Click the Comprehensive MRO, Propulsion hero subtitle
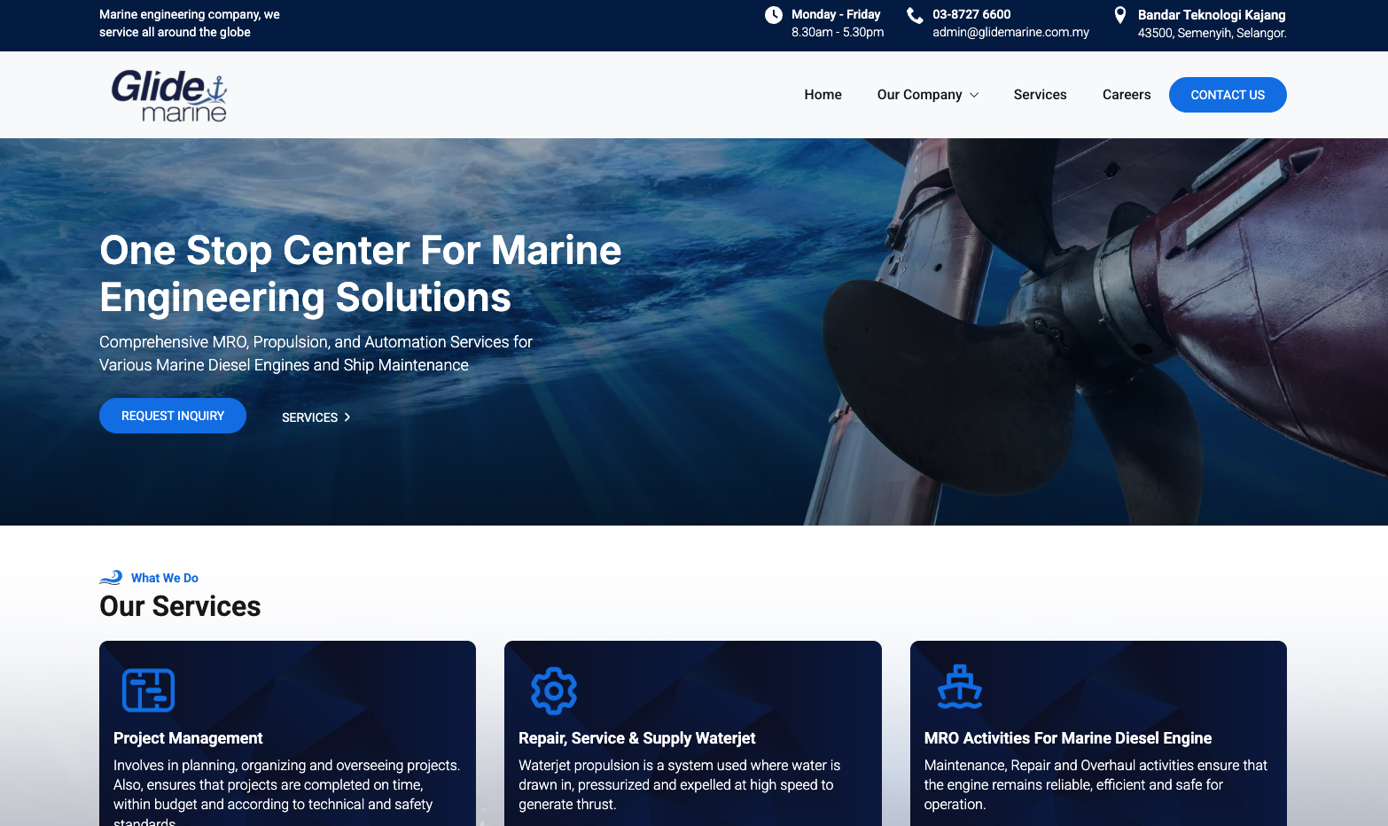Screen dimensions: 1388x826 click(x=316, y=354)
